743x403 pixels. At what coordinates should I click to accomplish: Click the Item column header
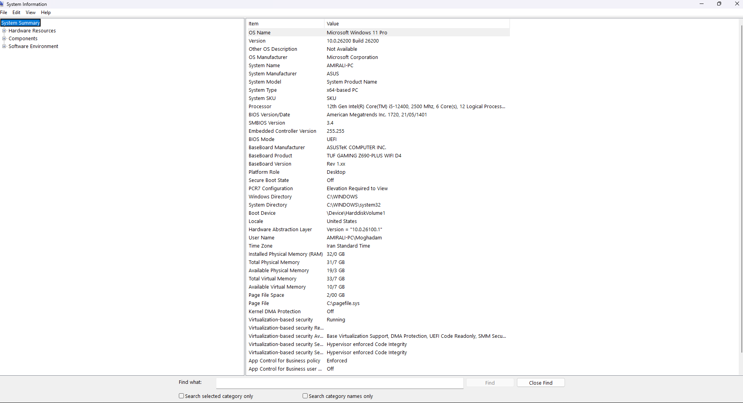[285, 23]
